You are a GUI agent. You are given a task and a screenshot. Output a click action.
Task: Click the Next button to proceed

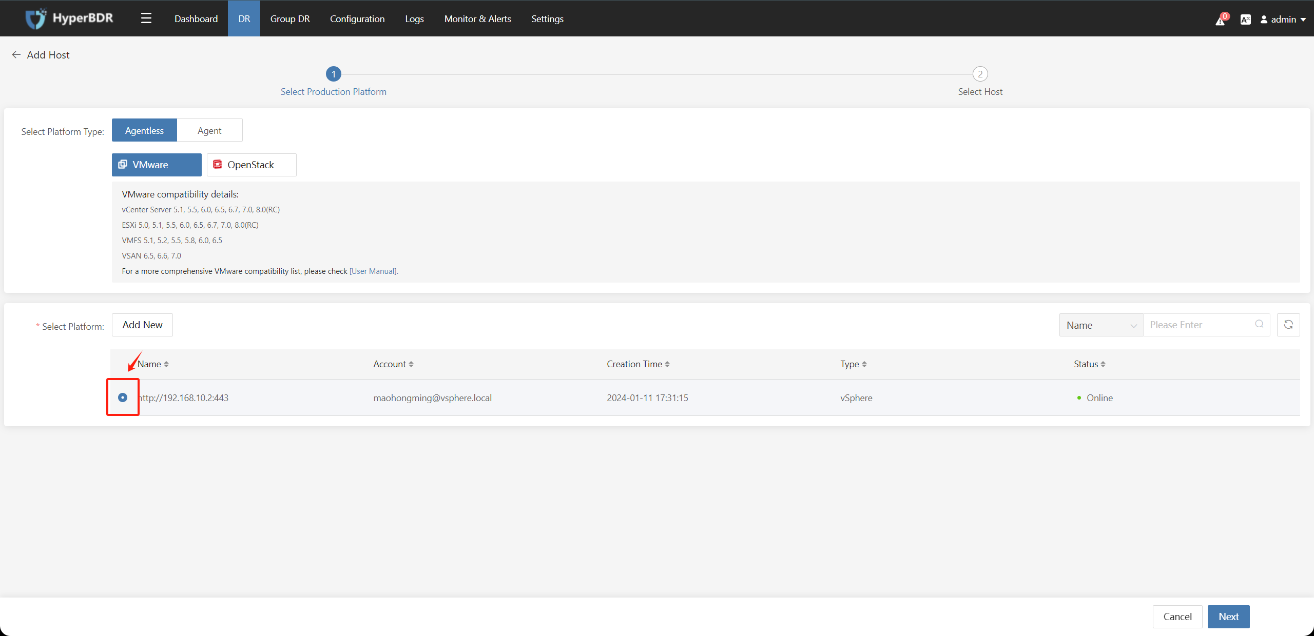[1231, 617]
